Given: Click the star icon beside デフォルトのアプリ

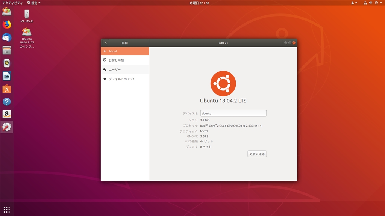Looking at the screenshot, I should click(x=105, y=79).
